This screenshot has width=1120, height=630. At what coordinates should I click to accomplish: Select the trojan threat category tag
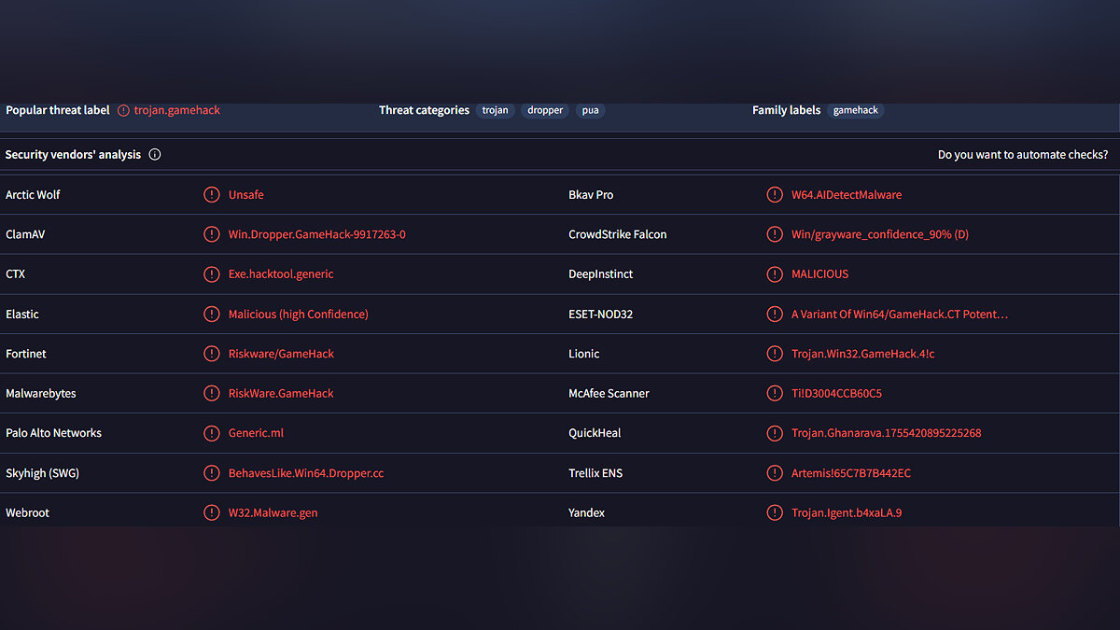pyautogui.click(x=496, y=110)
